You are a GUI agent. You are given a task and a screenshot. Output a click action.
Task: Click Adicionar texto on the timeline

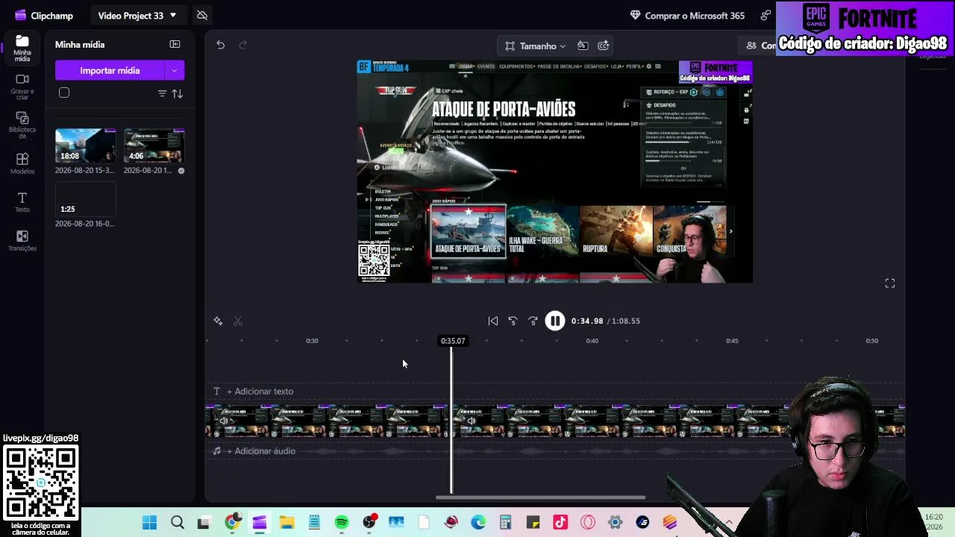[254, 392]
